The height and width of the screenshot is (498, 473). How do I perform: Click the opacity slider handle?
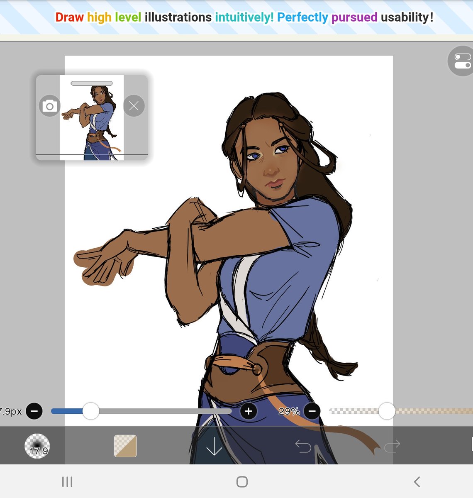[387, 411]
